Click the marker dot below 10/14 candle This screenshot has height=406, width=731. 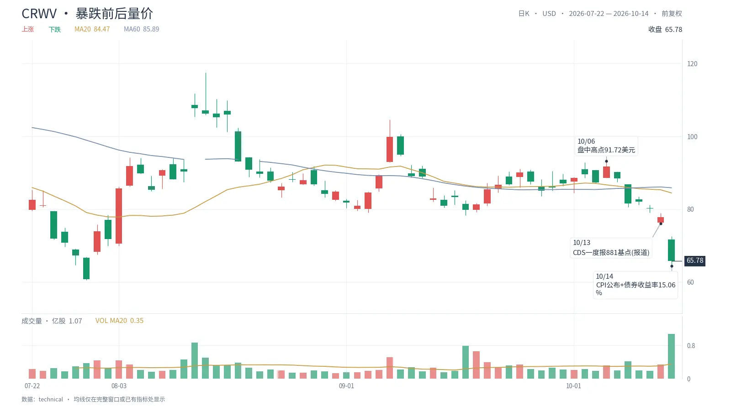[x=672, y=266]
